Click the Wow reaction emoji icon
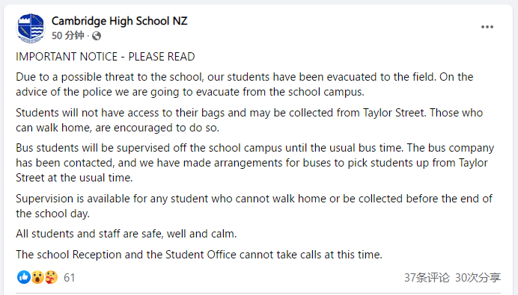The width and height of the screenshot is (518, 295). coord(37,277)
